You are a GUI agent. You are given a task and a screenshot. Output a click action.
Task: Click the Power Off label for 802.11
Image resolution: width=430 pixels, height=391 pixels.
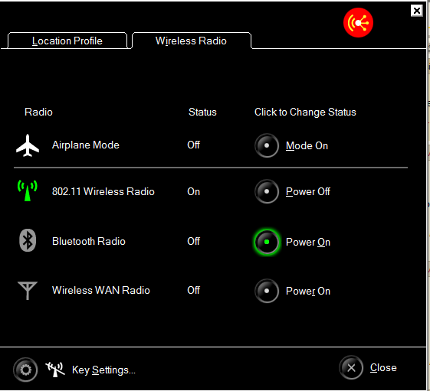click(308, 191)
